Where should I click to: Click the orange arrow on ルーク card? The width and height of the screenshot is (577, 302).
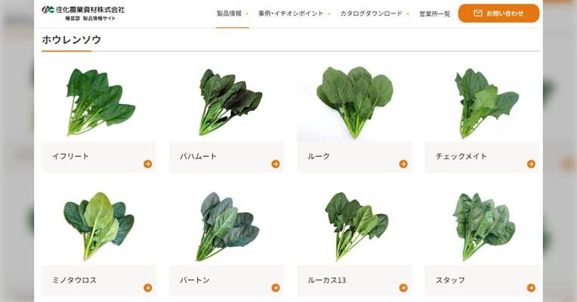[x=403, y=164]
